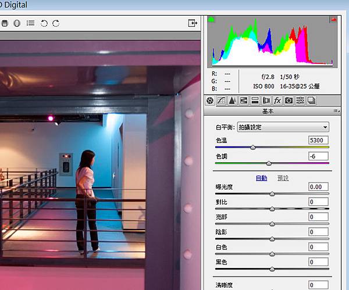349x290 pixels.
Task: Open the Split Toning panel tab
Action: tap(255, 101)
